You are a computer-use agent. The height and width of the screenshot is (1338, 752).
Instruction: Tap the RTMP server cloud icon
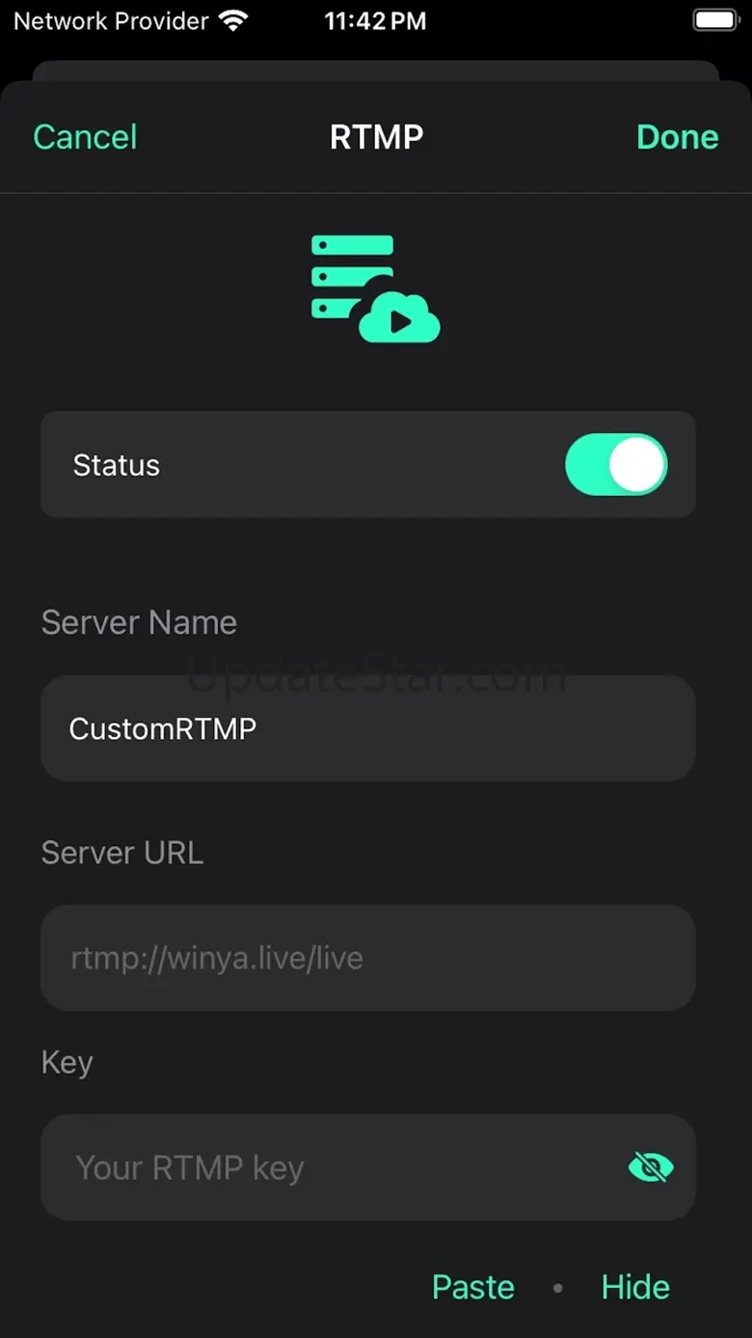pos(375,289)
